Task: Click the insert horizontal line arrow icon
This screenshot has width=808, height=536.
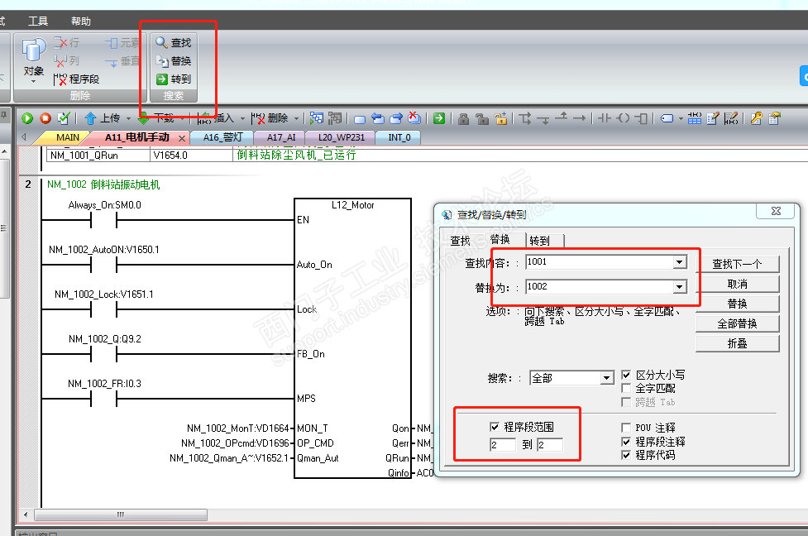Action: (x=579, y=118)
